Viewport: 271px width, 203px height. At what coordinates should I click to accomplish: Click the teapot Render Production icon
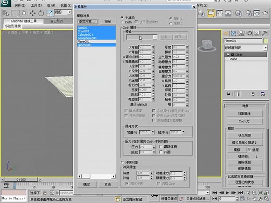tap(265, 13)
